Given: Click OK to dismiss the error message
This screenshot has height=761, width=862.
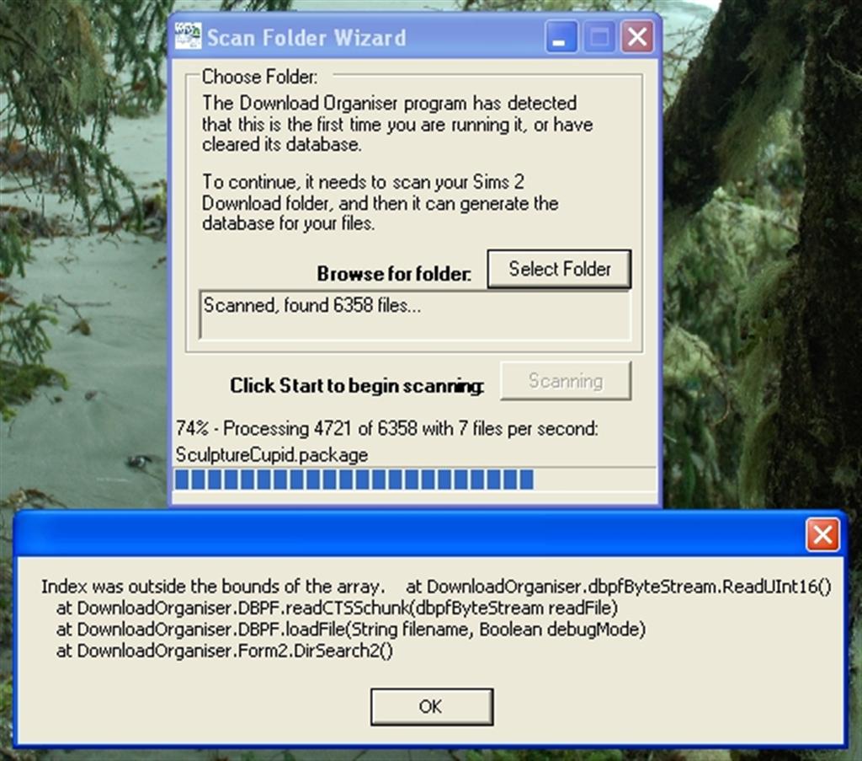Looking at the screenshot, I should click(431, 706).
